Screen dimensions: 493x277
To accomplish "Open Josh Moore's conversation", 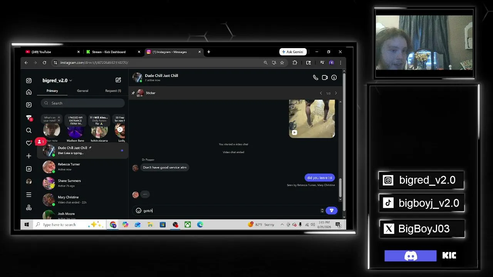I will coord(83,215).
